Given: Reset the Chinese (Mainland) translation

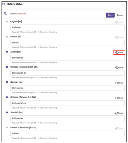Looking at the screenshot, I should click(x=119, y=67).
